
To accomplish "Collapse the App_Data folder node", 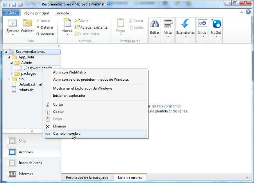I will click(9, 57).
